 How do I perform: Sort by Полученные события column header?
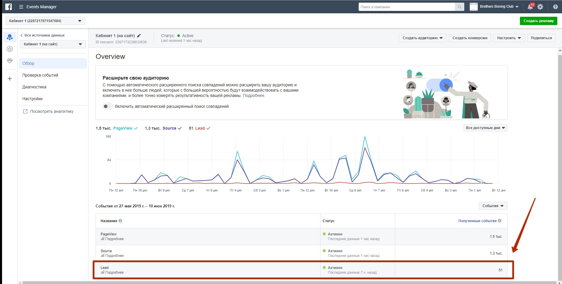pyautogui.click(x=477, y=221)
